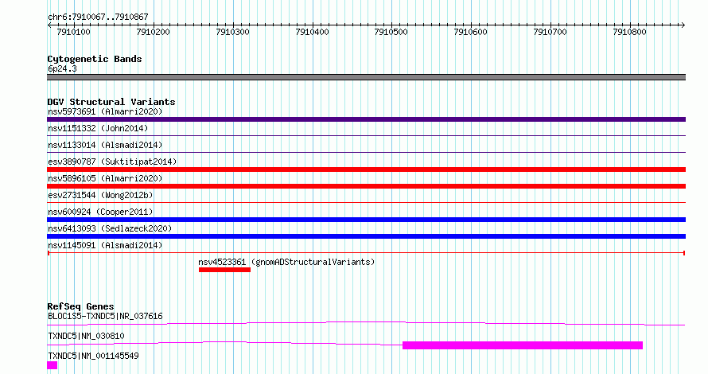Click the short red nsv4523361 variant bar
The image size is (708, 374).
pos(224,270)
